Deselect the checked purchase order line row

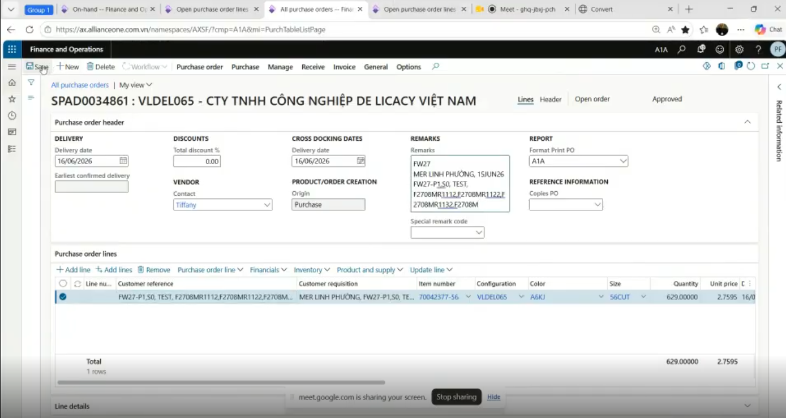point(63,297)
